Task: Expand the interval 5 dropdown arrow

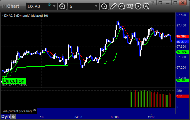Action: click(x=96, y=6)
